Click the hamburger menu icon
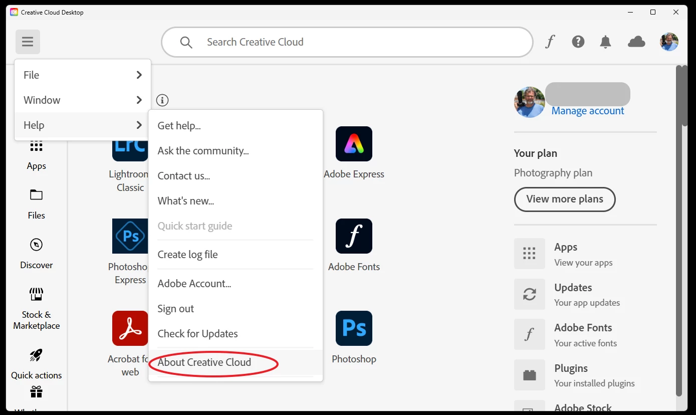This screenshot has width=696, height=415. 28,42
